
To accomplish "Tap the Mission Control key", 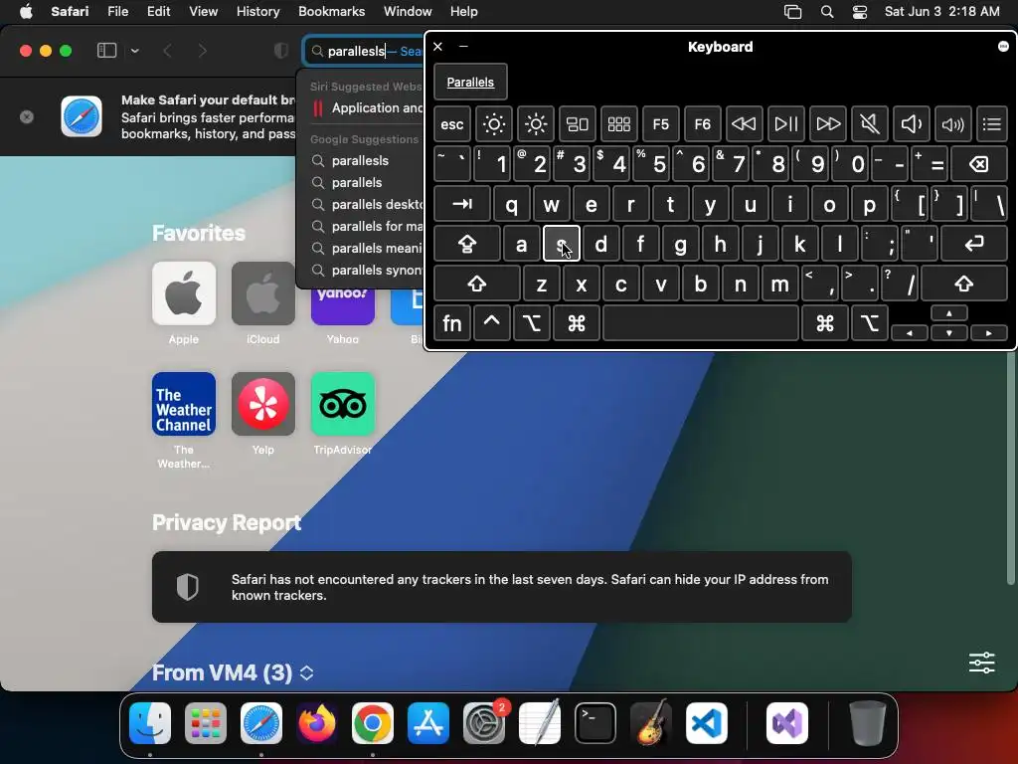I will (578, 124).
